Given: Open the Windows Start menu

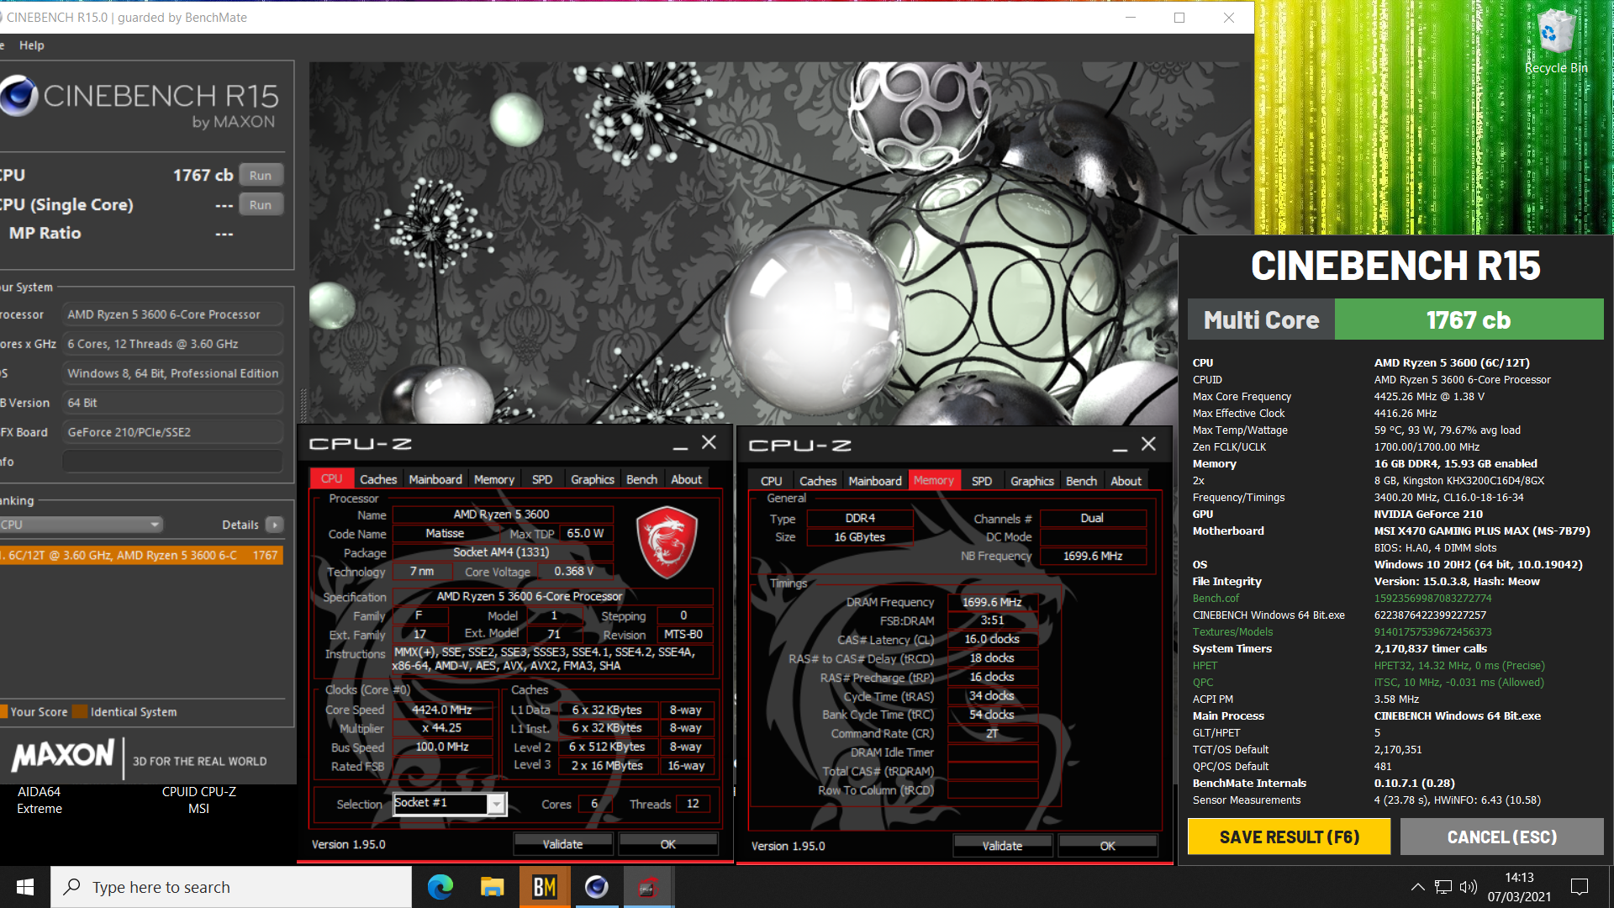Looking at the screenshot, I should tap(25, 887).
